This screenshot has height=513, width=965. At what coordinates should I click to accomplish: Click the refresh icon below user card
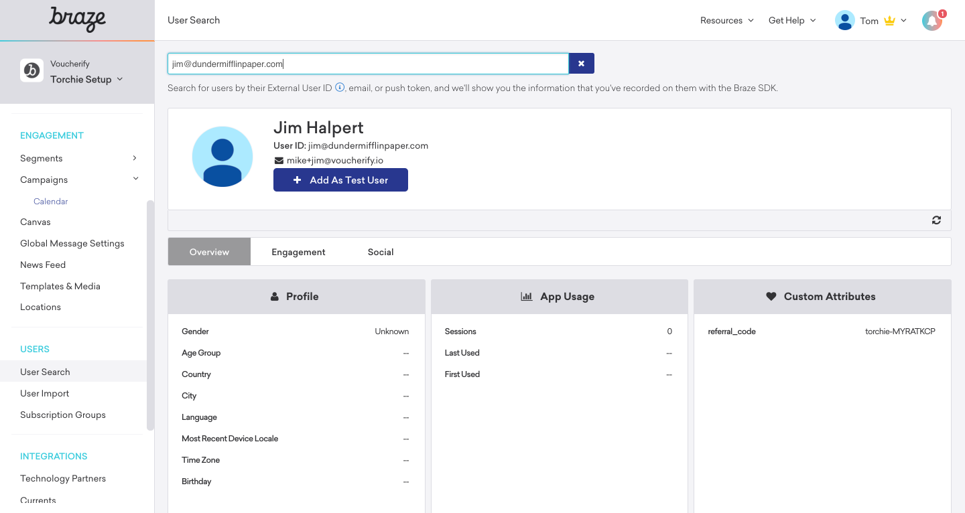click(x=936, y=220)
